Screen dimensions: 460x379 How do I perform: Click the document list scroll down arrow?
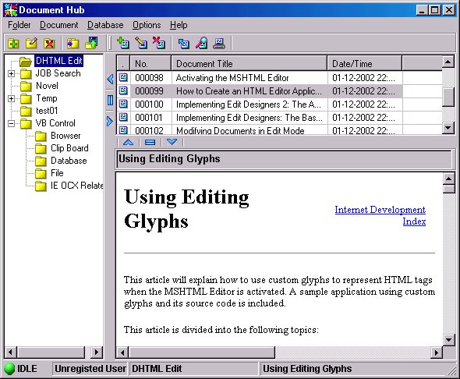click(x=448, y=128)
